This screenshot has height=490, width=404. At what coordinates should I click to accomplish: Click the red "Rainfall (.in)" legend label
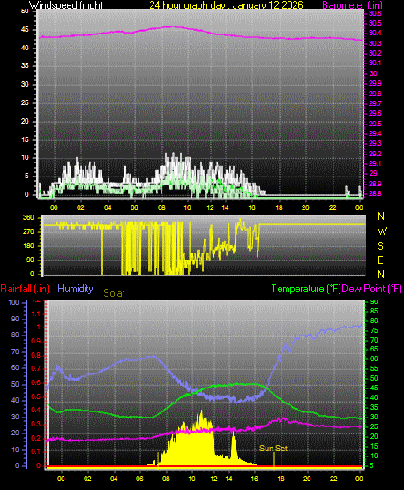[x=25, y=289]
